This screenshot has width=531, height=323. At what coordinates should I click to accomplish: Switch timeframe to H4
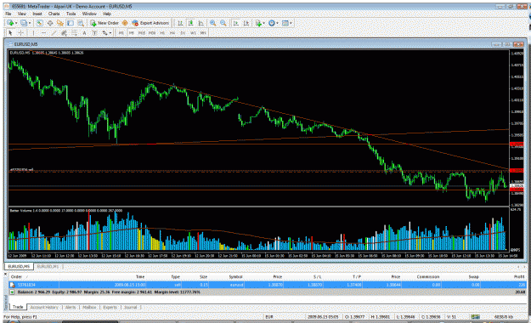[x=172, y=33]
